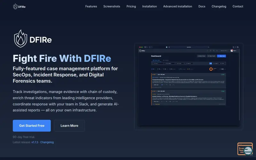
Task: Open the Docs nav link
Action: pos(202,6)
